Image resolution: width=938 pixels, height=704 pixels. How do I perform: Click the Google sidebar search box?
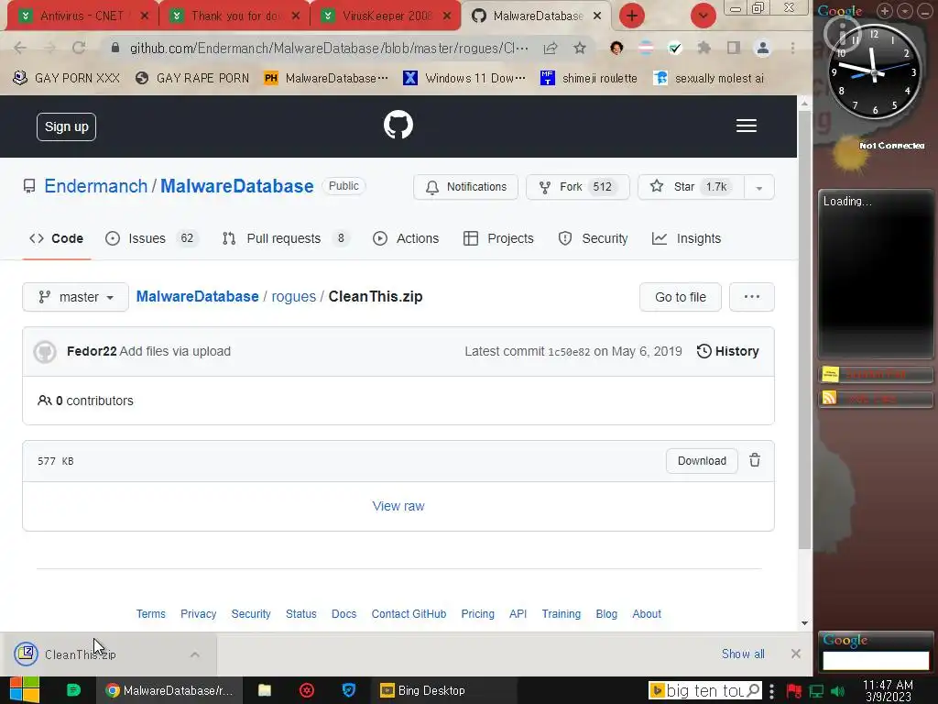coord(876,660)
